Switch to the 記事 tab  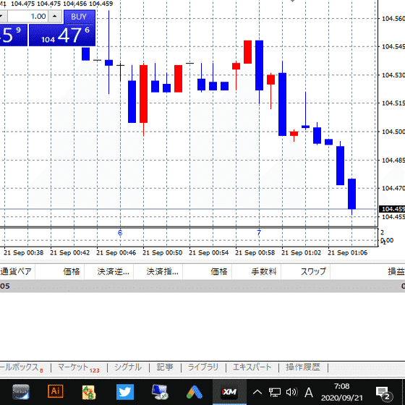(165, 367)
